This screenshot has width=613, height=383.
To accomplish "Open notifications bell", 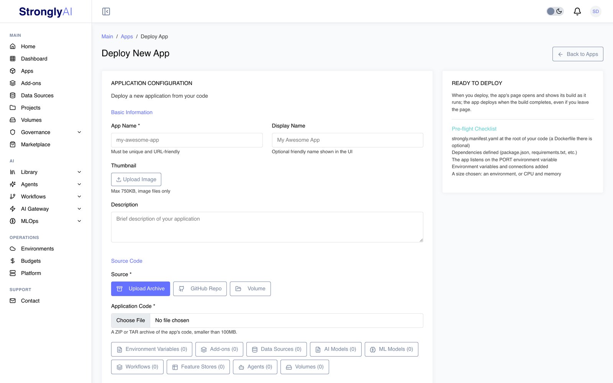I will [x=577, y=11].
